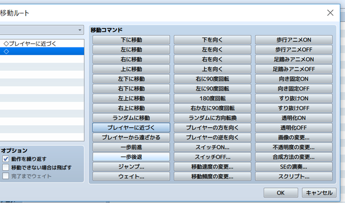This screenshot has height=203, width=345.
Task: Add the 一歩後退 command
Action: pyautogui.click(x=131, y=157)
